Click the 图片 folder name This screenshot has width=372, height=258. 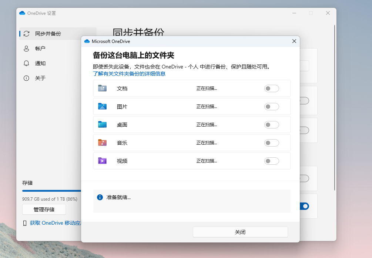point(122,107)
